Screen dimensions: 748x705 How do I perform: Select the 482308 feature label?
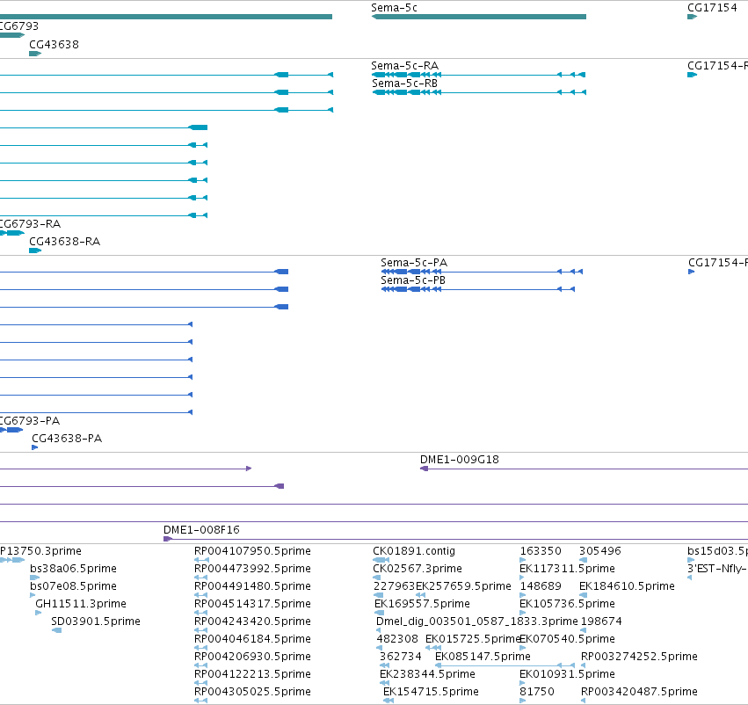[397, 639]
